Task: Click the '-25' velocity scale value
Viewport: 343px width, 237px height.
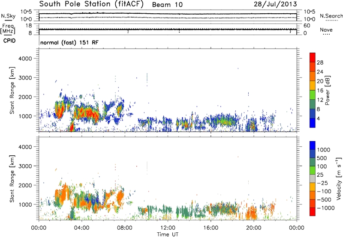Action: (x=322, y=183)
